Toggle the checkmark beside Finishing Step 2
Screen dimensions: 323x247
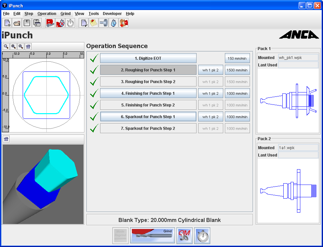[94, 105]
